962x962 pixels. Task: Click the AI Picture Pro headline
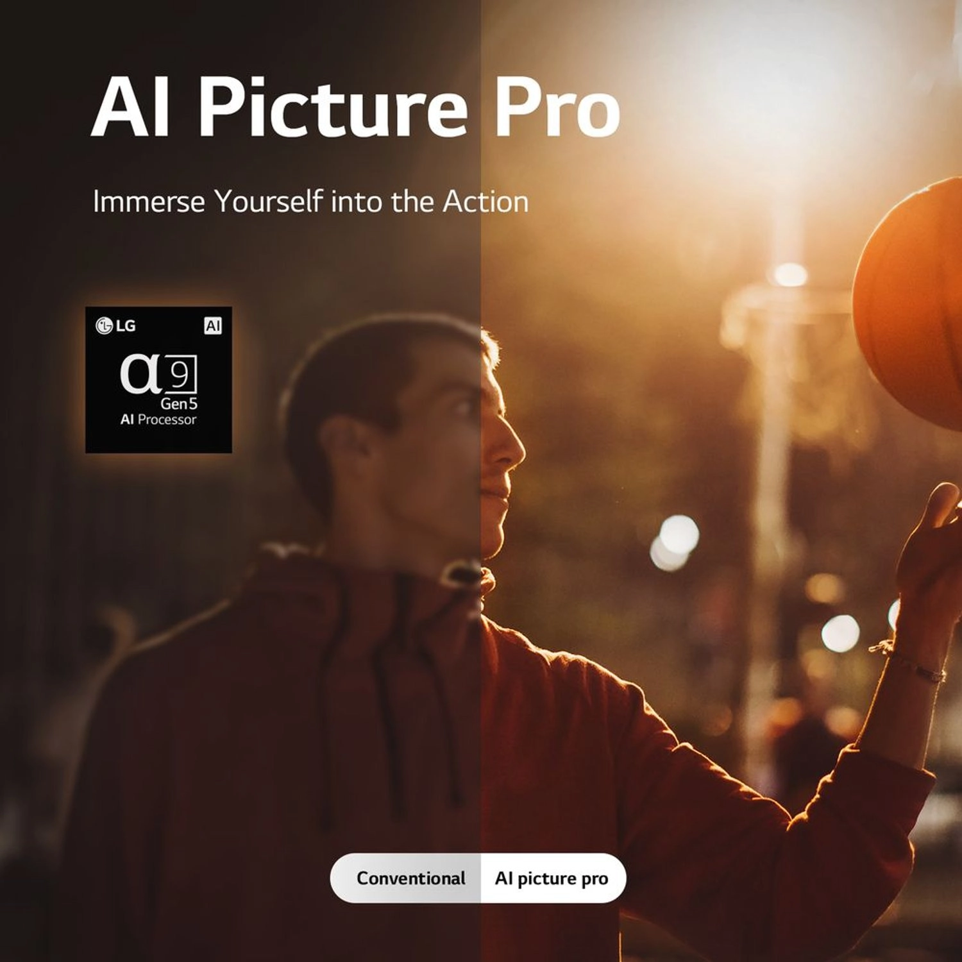pyautogui.click(x=356, y=107)
